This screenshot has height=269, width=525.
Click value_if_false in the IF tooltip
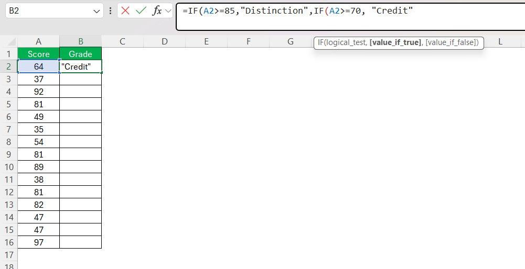click(x=451, y=43)
